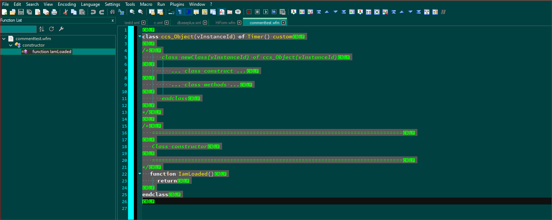Viewport: 552px width, 220px height.
Task: Click the Copy toolbar icon
Action: tap(74, 12)
